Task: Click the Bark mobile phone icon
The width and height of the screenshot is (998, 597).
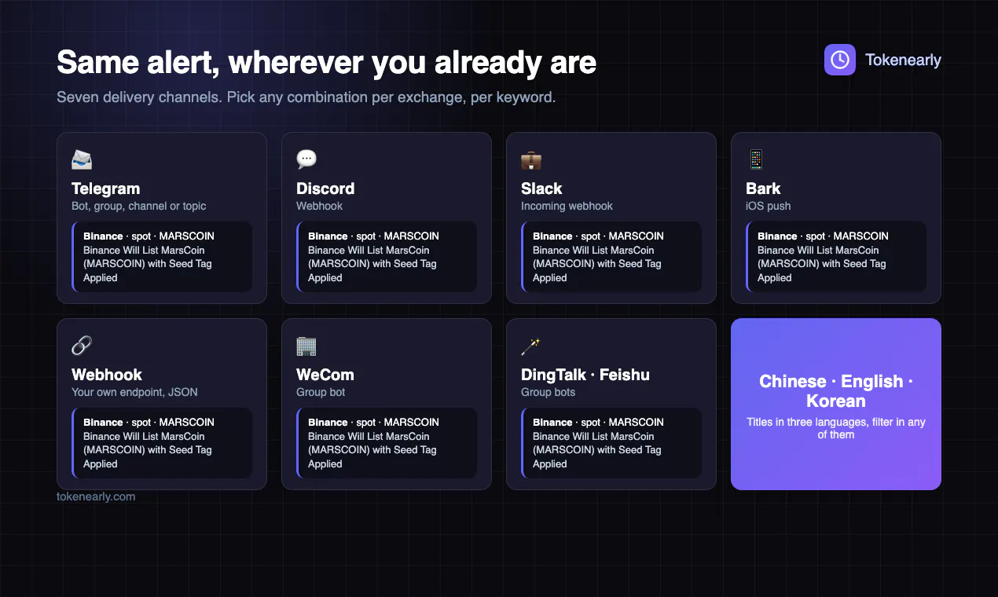Action: point(756,159)
